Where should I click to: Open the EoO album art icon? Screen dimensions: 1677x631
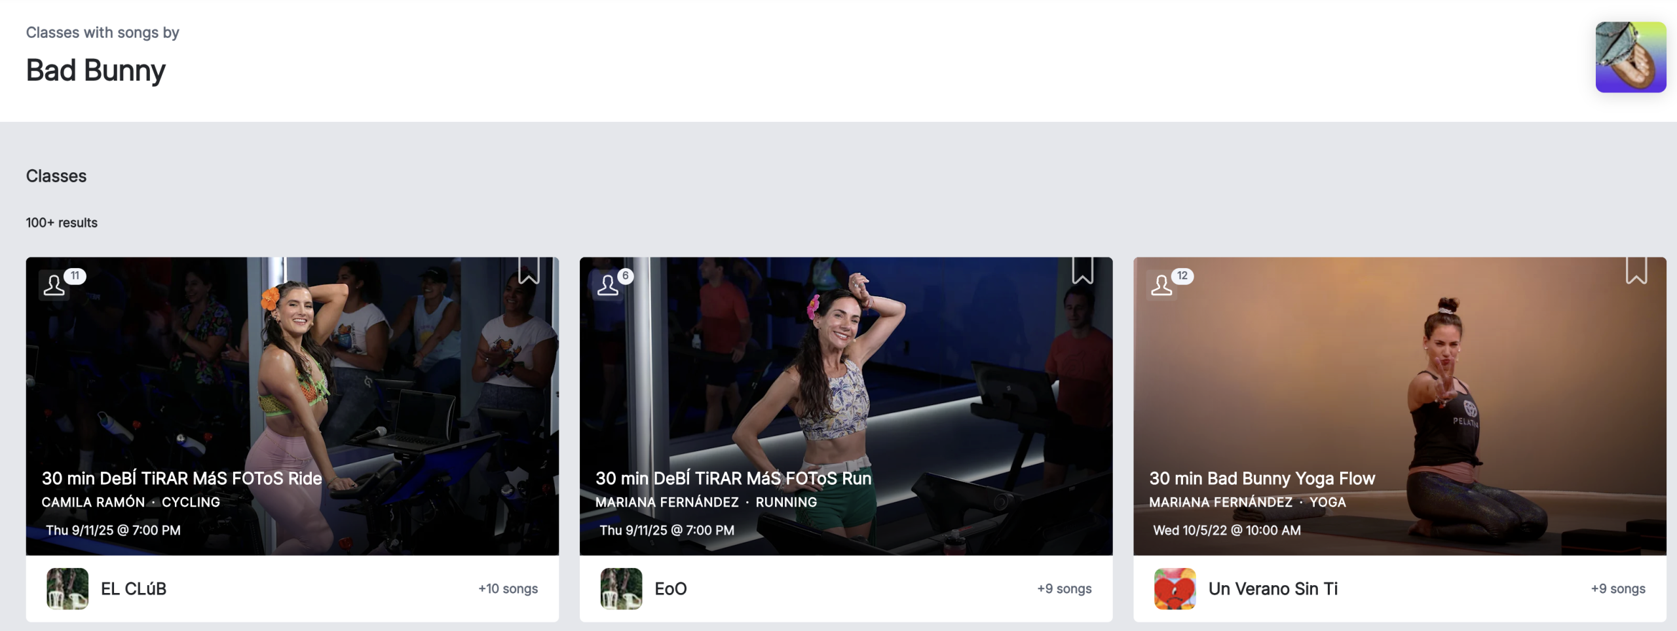tap(621, 588)
